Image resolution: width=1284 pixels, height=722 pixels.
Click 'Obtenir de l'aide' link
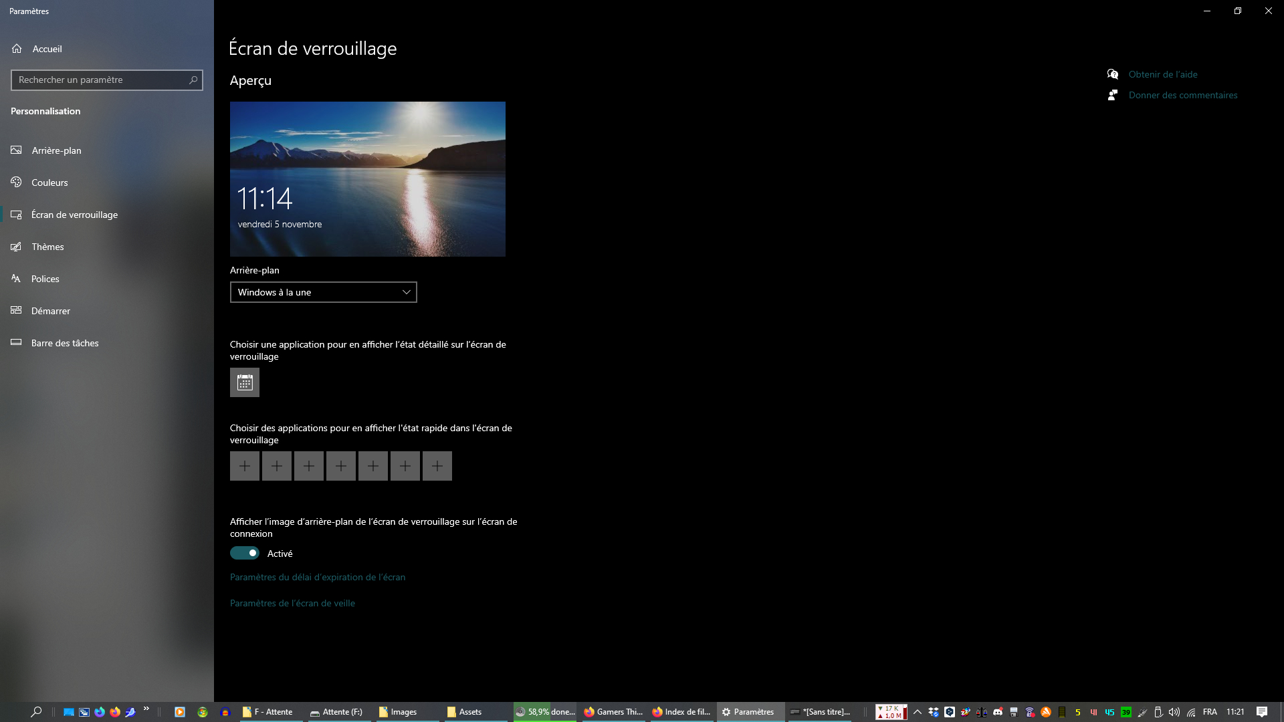coord(1163,74)
